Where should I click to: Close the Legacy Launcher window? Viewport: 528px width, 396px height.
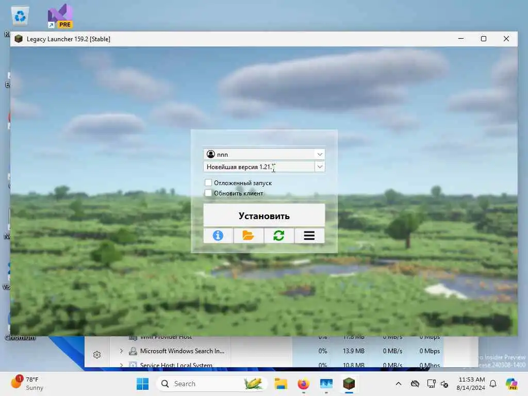506,39
